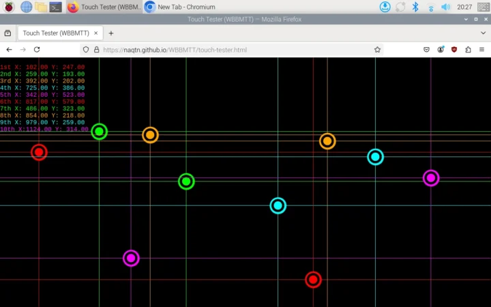Open the uBlock shield extension icon
The height and width of the screenshot is (307, 491).
coord(454,50)
